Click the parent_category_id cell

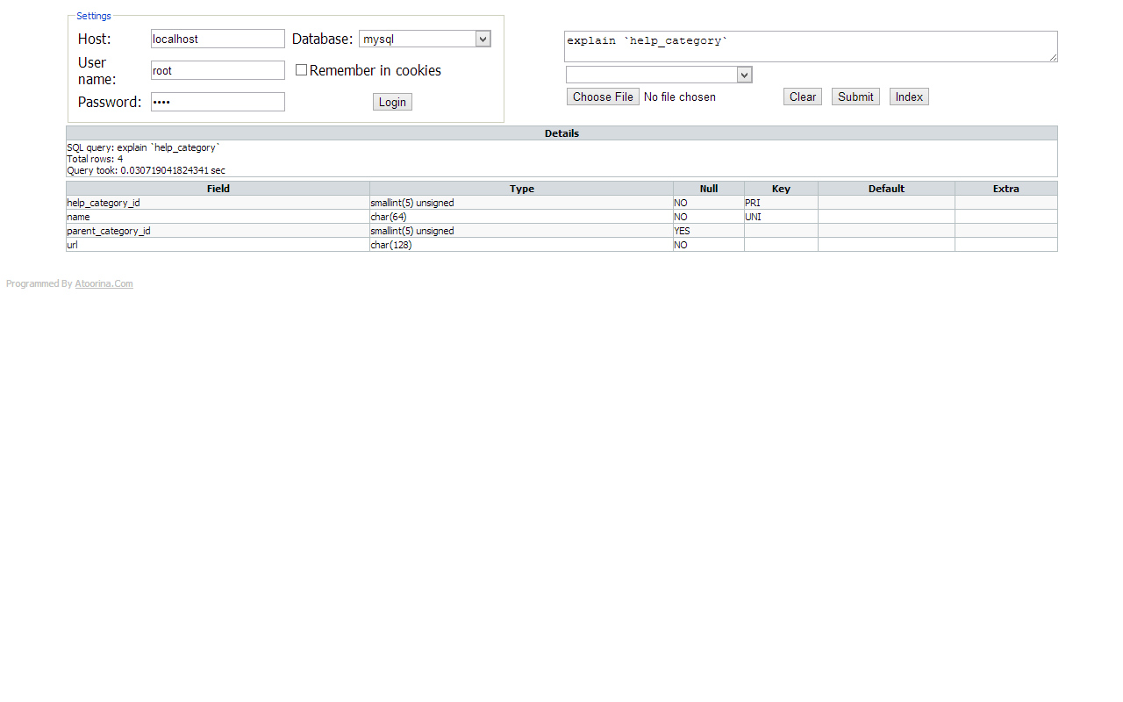pos(218,231)
